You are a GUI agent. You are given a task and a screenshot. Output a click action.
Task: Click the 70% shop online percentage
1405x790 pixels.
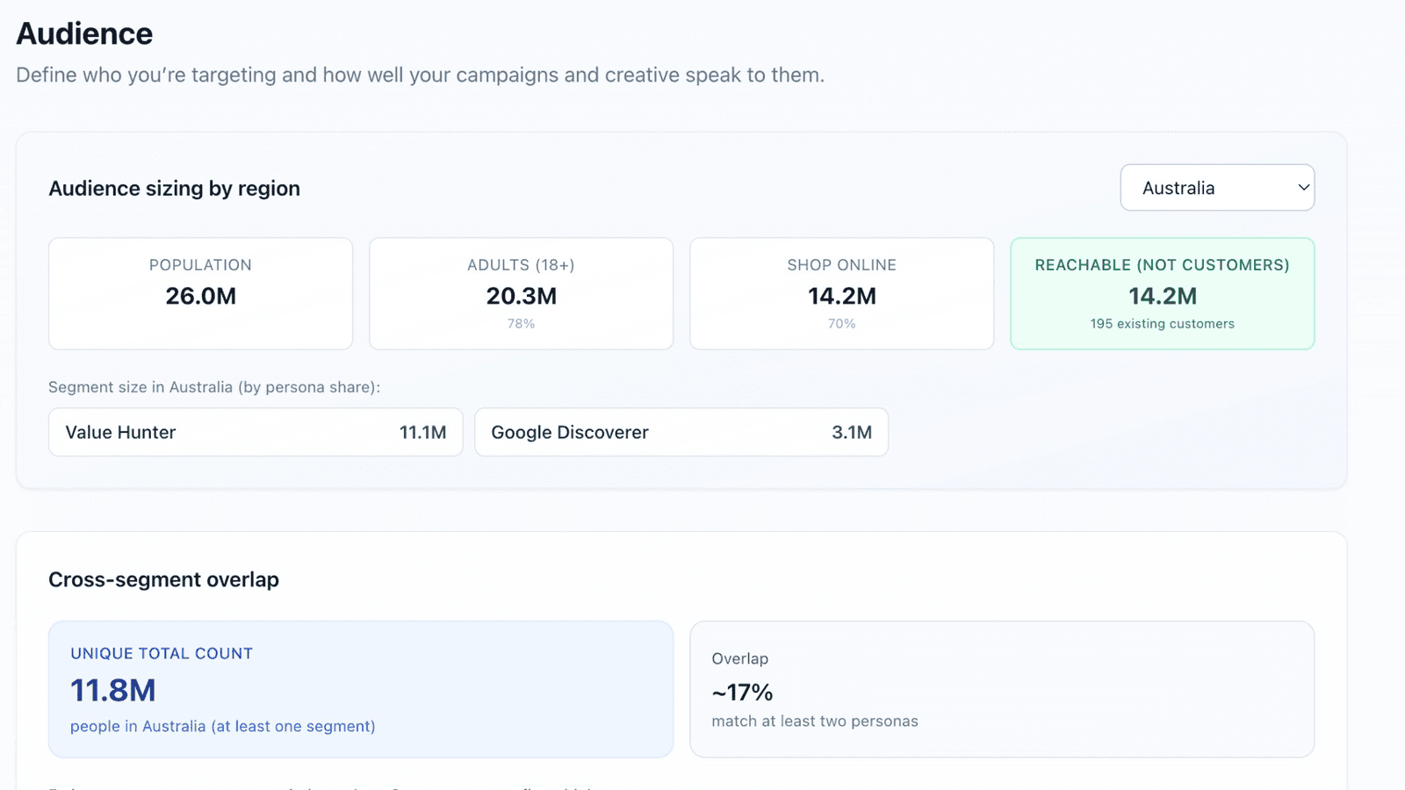coord(841,324)
